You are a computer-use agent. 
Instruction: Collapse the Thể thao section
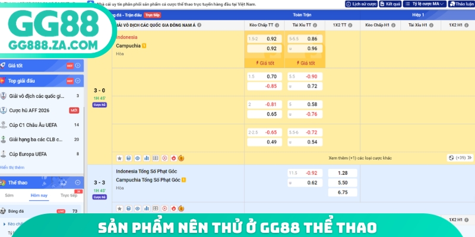pos(78,182)
